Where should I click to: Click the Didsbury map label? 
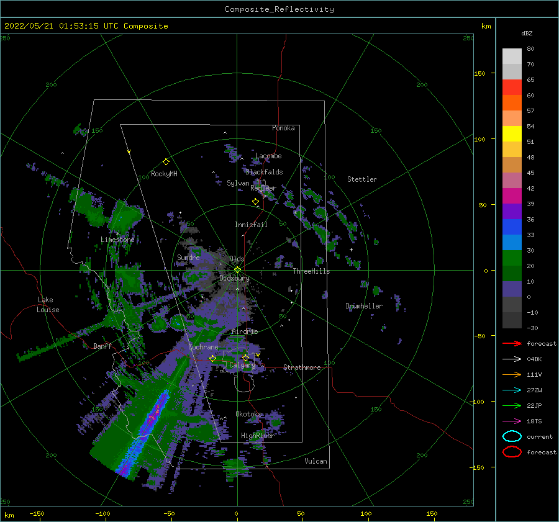[234, 278]
